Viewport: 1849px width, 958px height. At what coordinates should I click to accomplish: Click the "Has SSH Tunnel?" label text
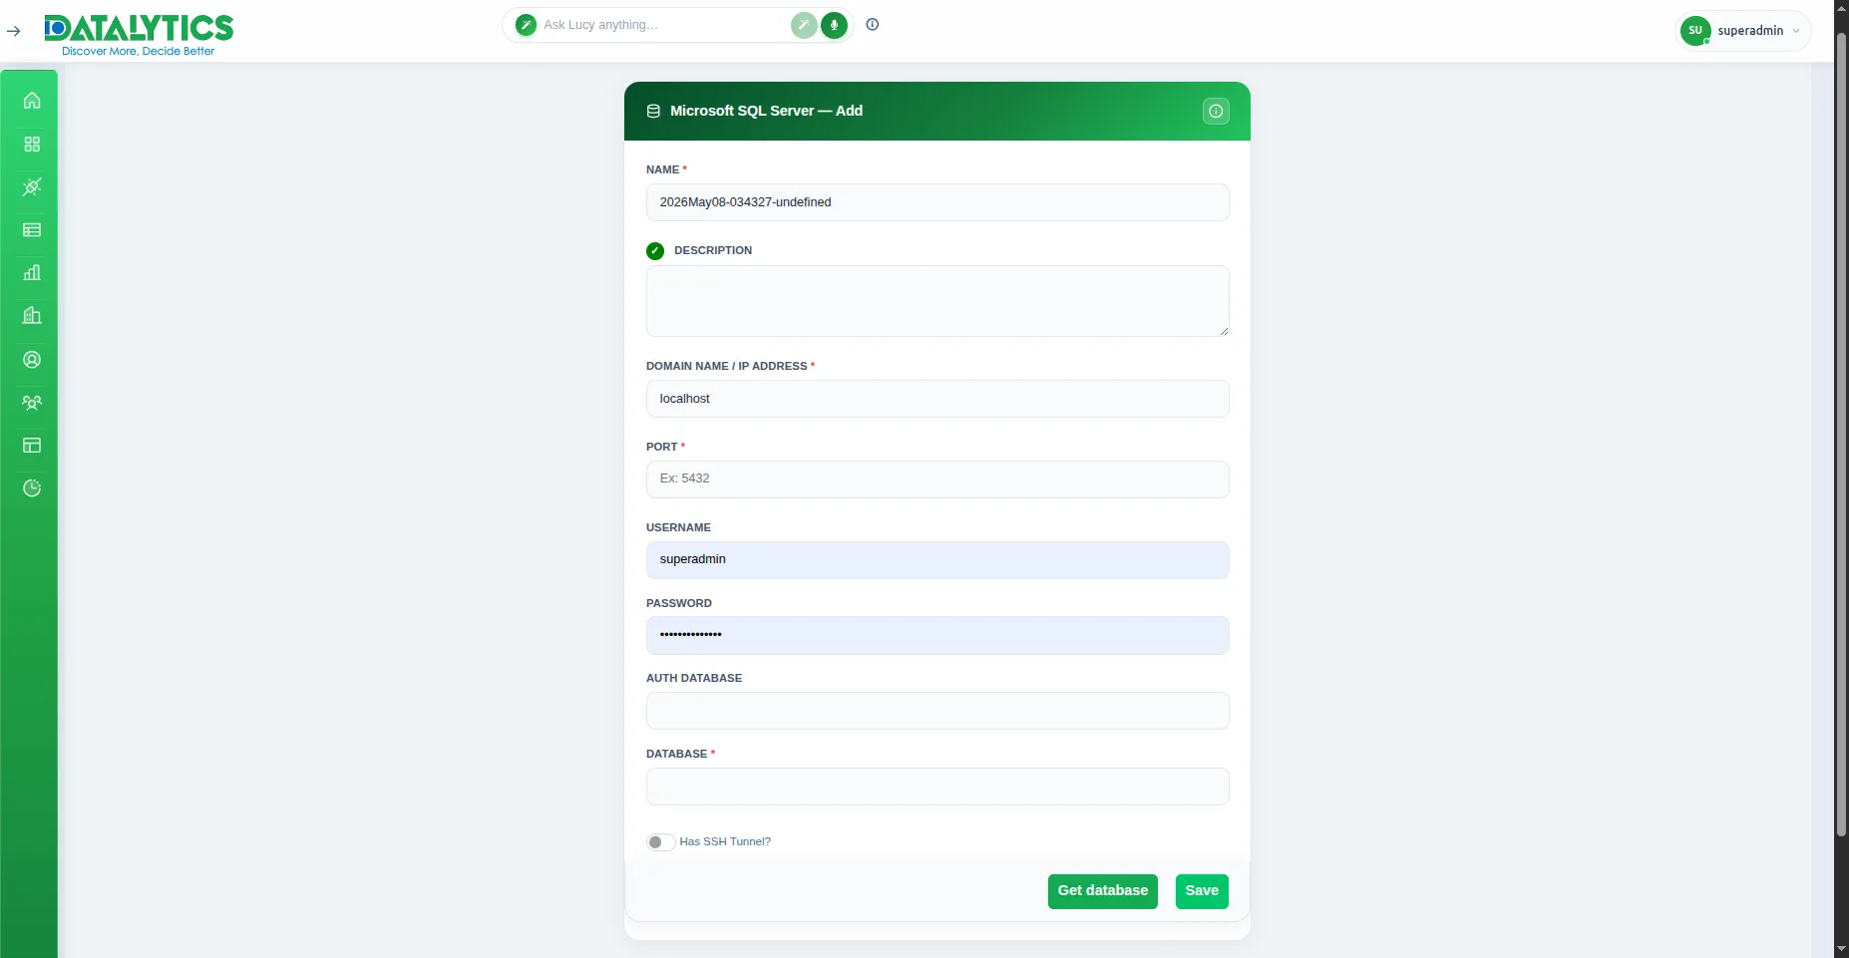725,842
